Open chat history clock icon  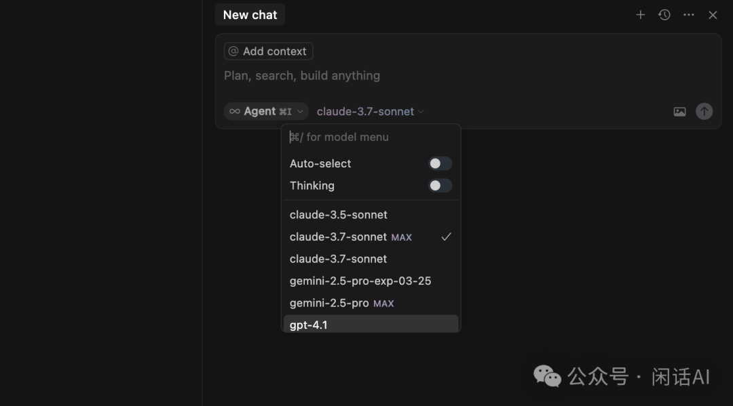(x=664, y=15)
